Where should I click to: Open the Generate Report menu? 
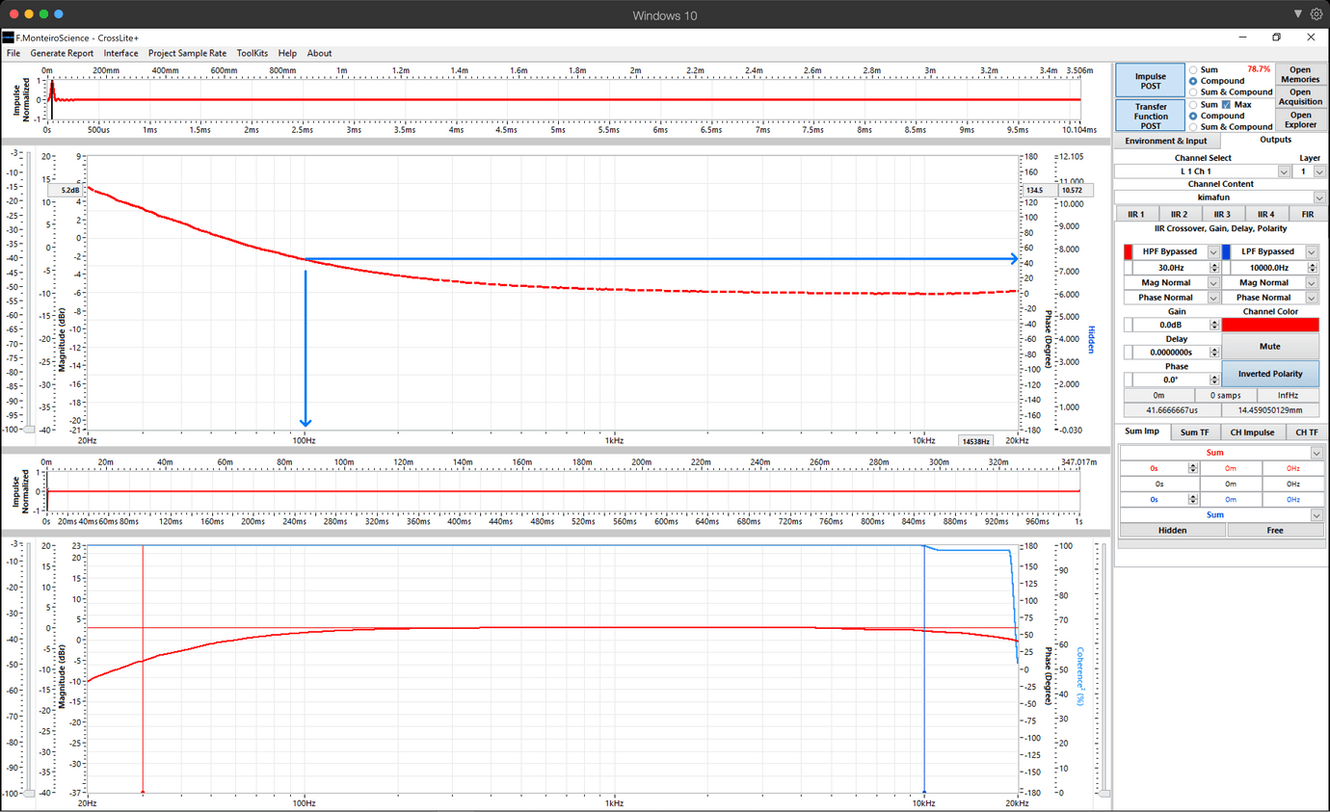[62, 53]
